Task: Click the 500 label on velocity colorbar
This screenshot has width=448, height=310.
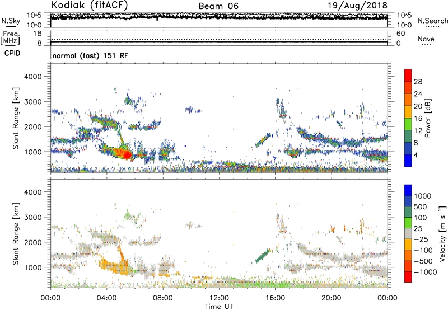Action: pyautogui.click(x=421, y=207)
